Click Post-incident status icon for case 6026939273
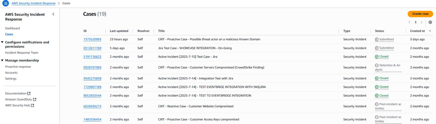 pos(377,104)
